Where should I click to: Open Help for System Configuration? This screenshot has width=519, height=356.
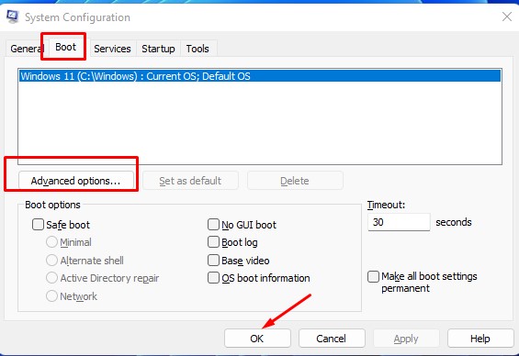[480, 339]
